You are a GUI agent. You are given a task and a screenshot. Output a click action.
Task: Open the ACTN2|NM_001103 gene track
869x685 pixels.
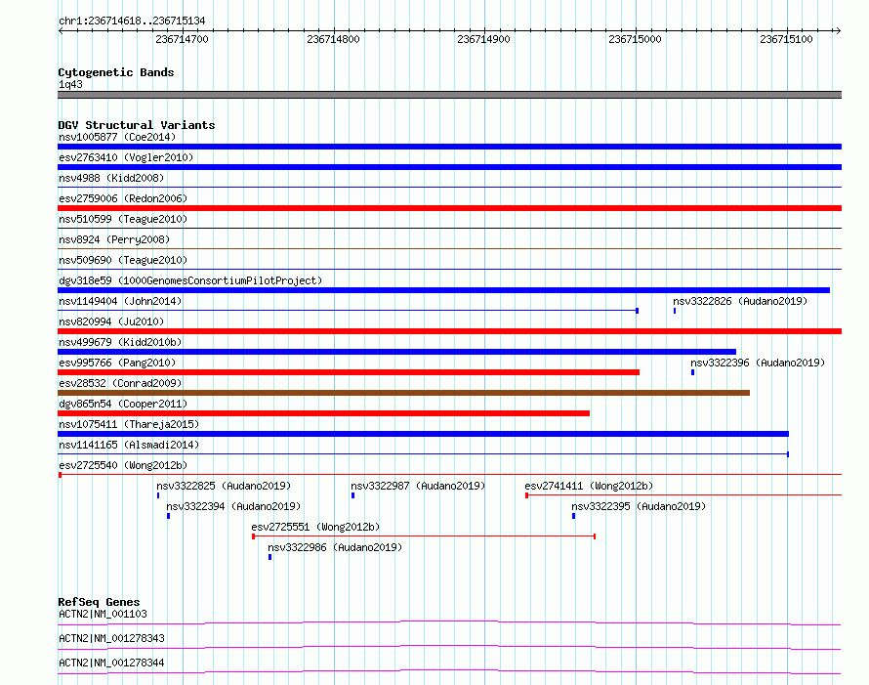[449, 622]
